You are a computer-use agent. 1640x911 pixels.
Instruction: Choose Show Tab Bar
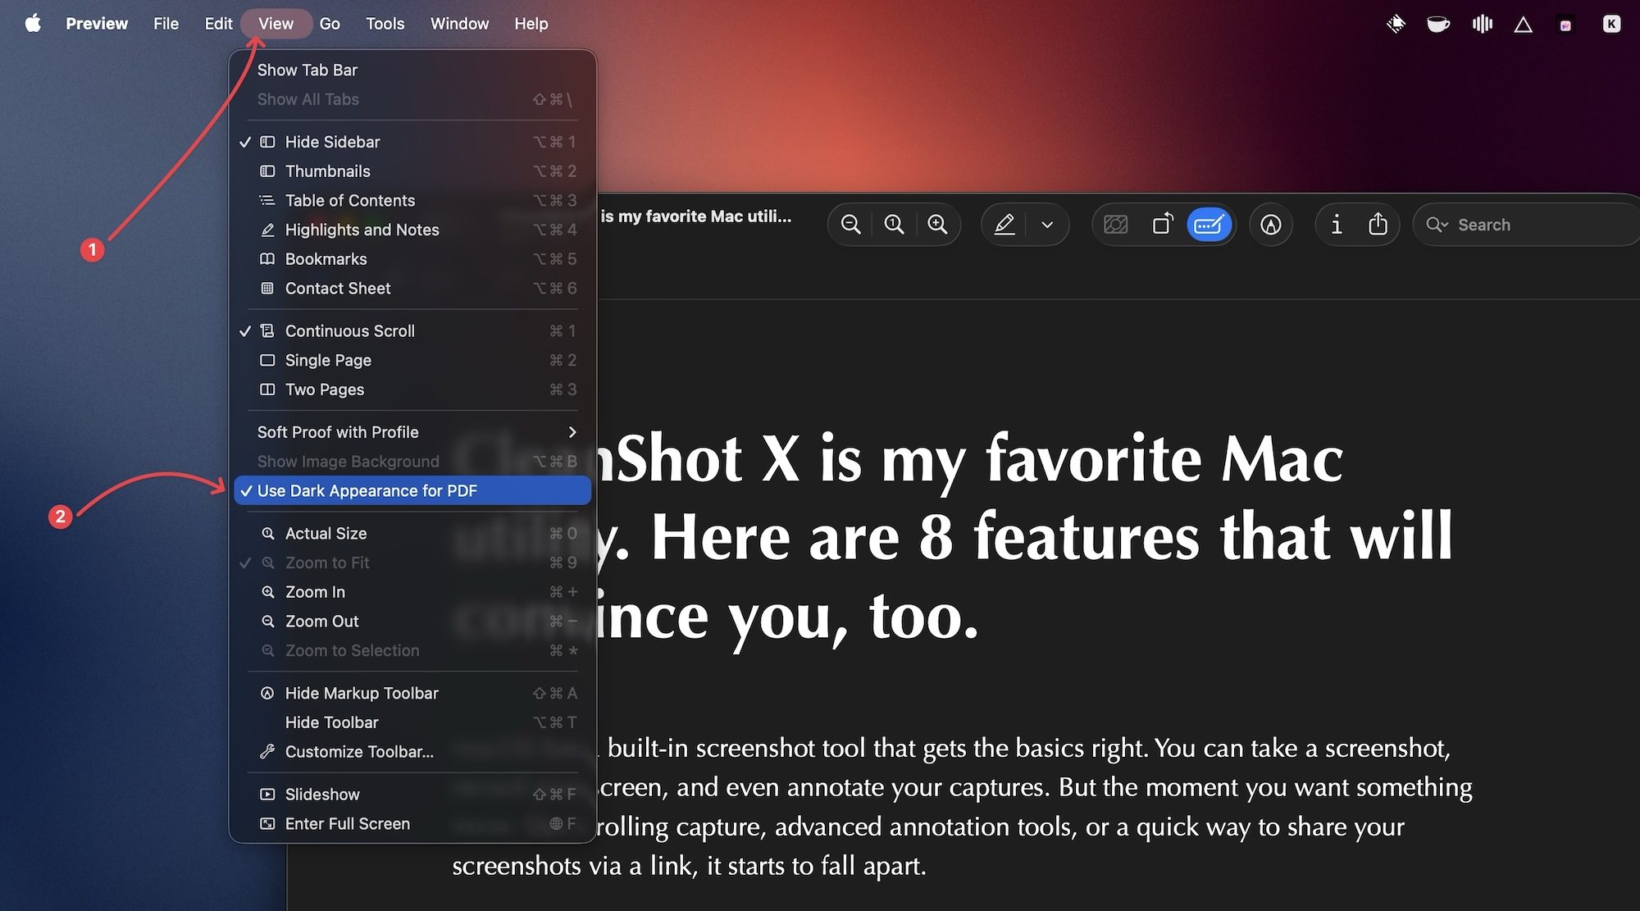click(412, 70)
